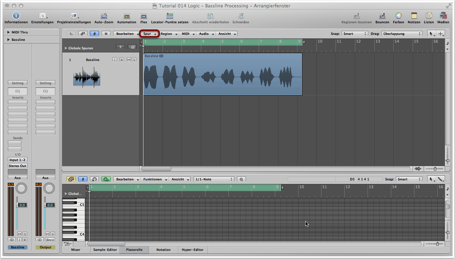455x259 pixels.
Task: Expand the Globale Spuren disclosure triangle
Action: 66,48
